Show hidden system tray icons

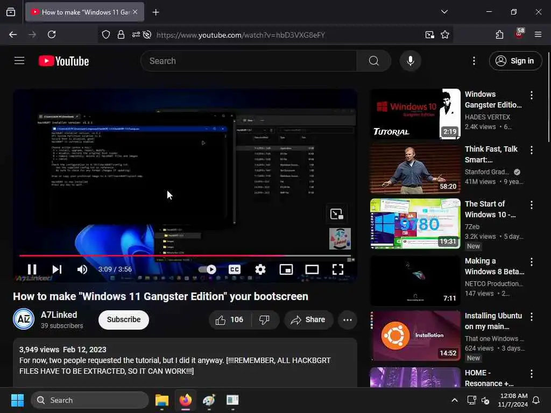coord(454,400)
